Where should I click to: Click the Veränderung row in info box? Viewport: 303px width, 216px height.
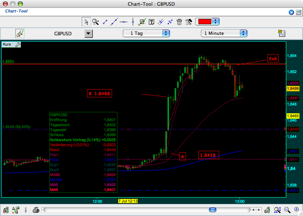click(83, 145)
